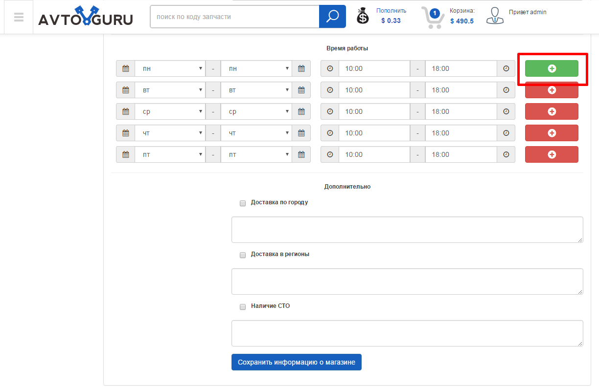Click the 10:00 start time field for пн
Image resolution: width=599 pixels, height=389 pixels.
point(374,68)
